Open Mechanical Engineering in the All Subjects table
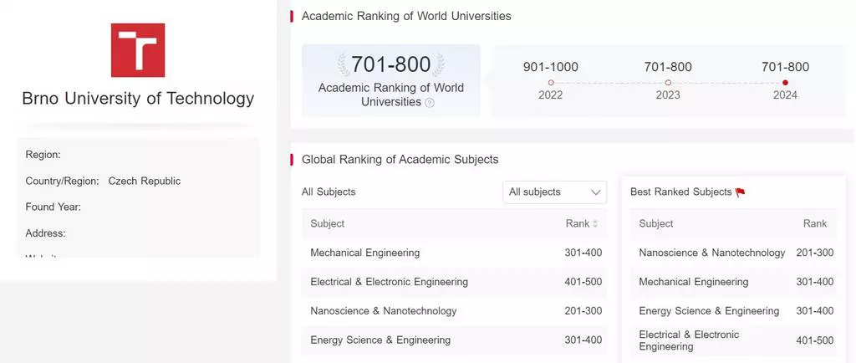The width and height of the screenshot is (856, 363). 365,253
